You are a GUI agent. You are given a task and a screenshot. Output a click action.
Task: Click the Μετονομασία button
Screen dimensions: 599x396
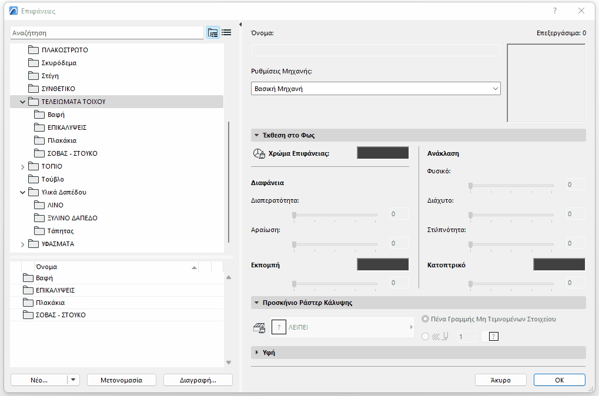122,380
